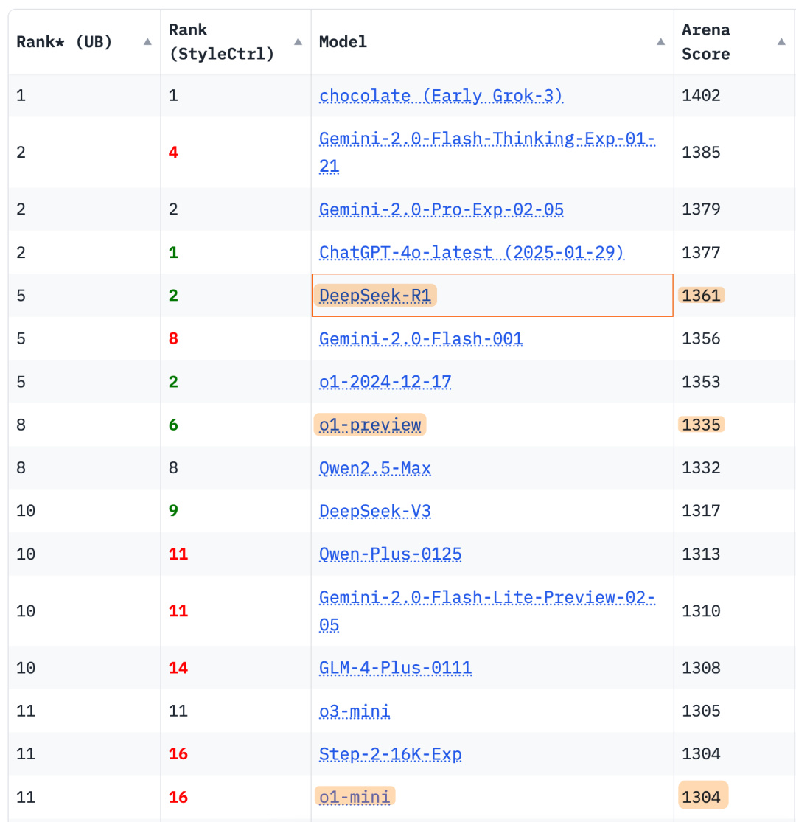Click the Gemini-2.0-Flash-Lite-Preview-02-05 link
The height and width of the screenshot is (822, 796).
click(x=486, y=598)
